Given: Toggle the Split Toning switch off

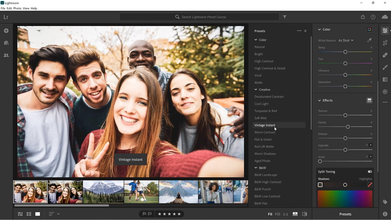Looking at the screenshot, I should click(370, 171).
